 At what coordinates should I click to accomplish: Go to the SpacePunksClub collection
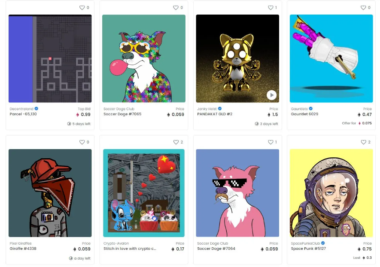pyautogui.click(x=305, y=243)
